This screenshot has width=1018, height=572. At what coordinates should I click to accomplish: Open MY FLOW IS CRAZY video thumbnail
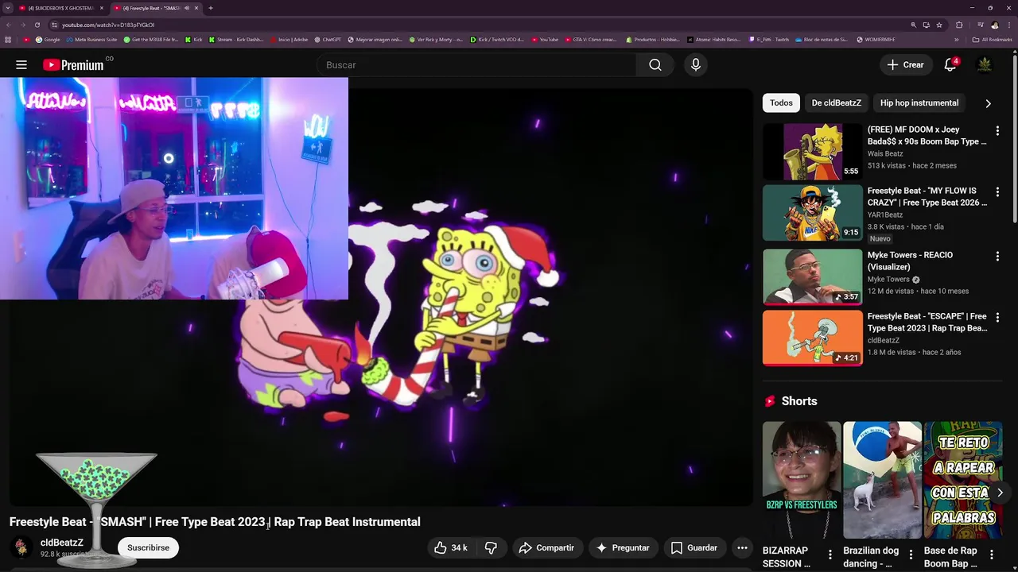point(812,213)
